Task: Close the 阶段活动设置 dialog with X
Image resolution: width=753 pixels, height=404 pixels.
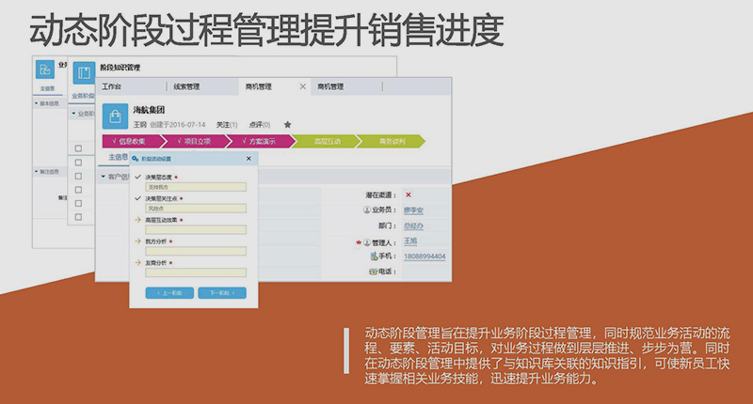Action: (x=247, y=159)
